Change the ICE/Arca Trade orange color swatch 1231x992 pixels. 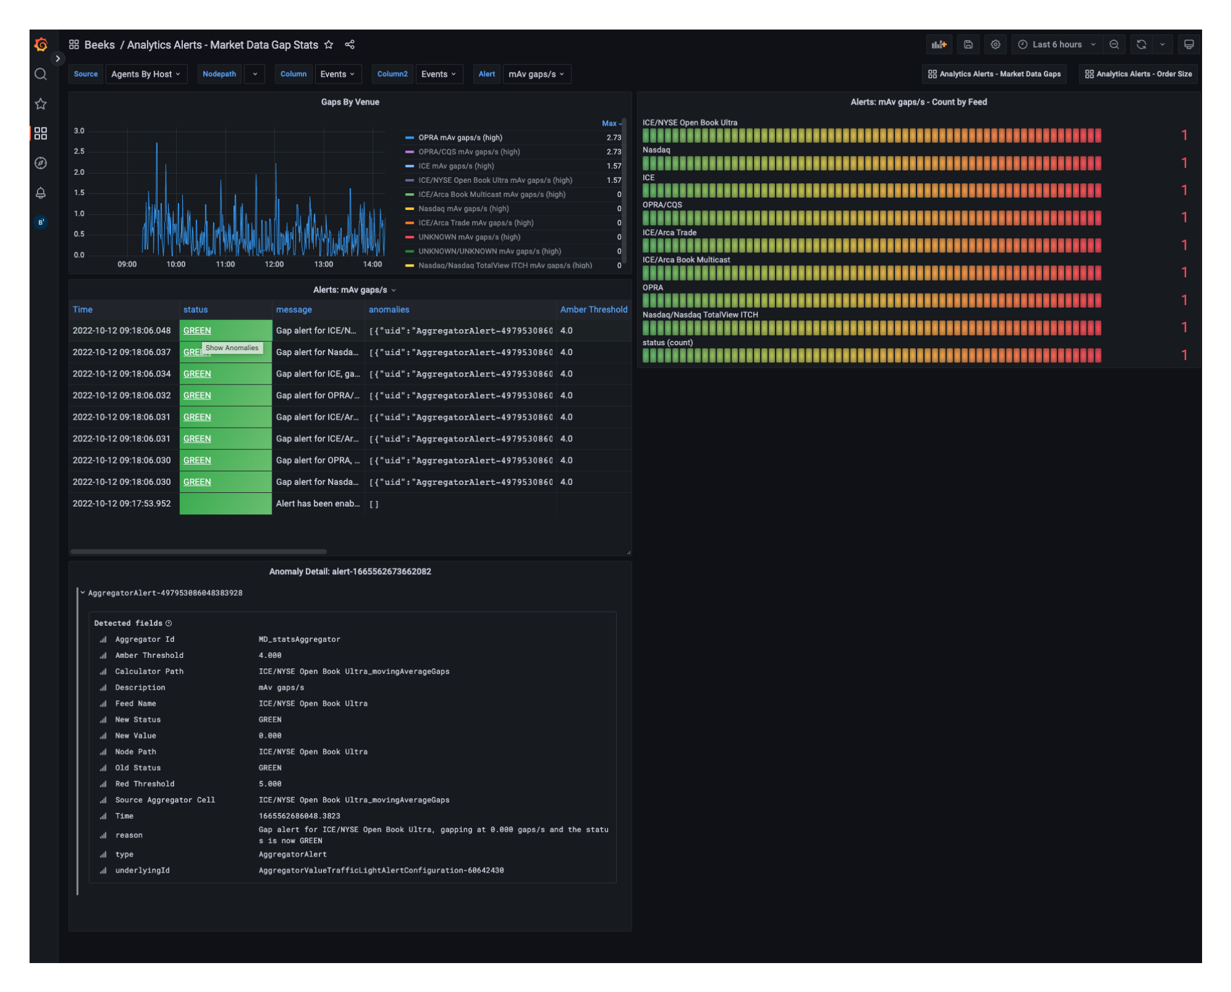coord(409,223)
